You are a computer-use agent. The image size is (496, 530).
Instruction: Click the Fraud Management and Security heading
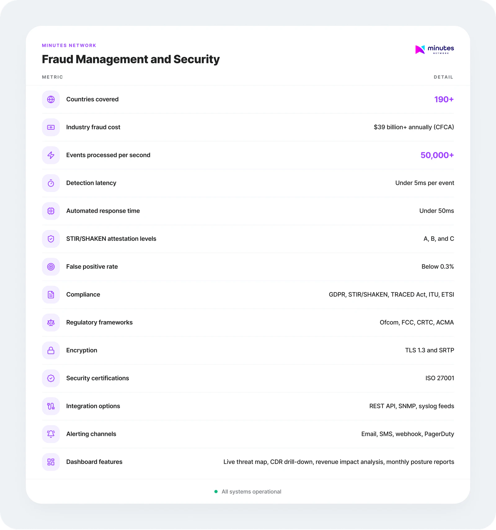[131, 59]
